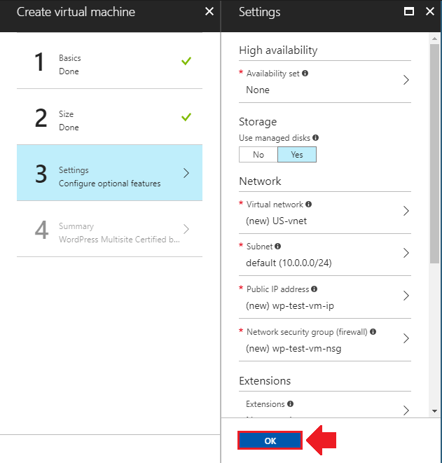
Task: Click the Settings blade scrollbar thumb
Action: (434, 153)
